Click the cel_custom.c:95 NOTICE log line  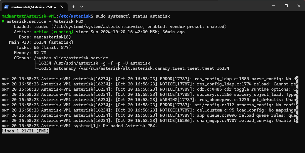click(150, 111)
